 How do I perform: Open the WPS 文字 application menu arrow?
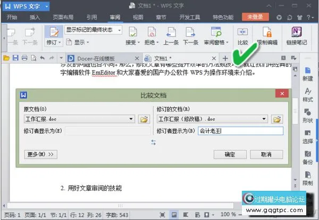47,6
